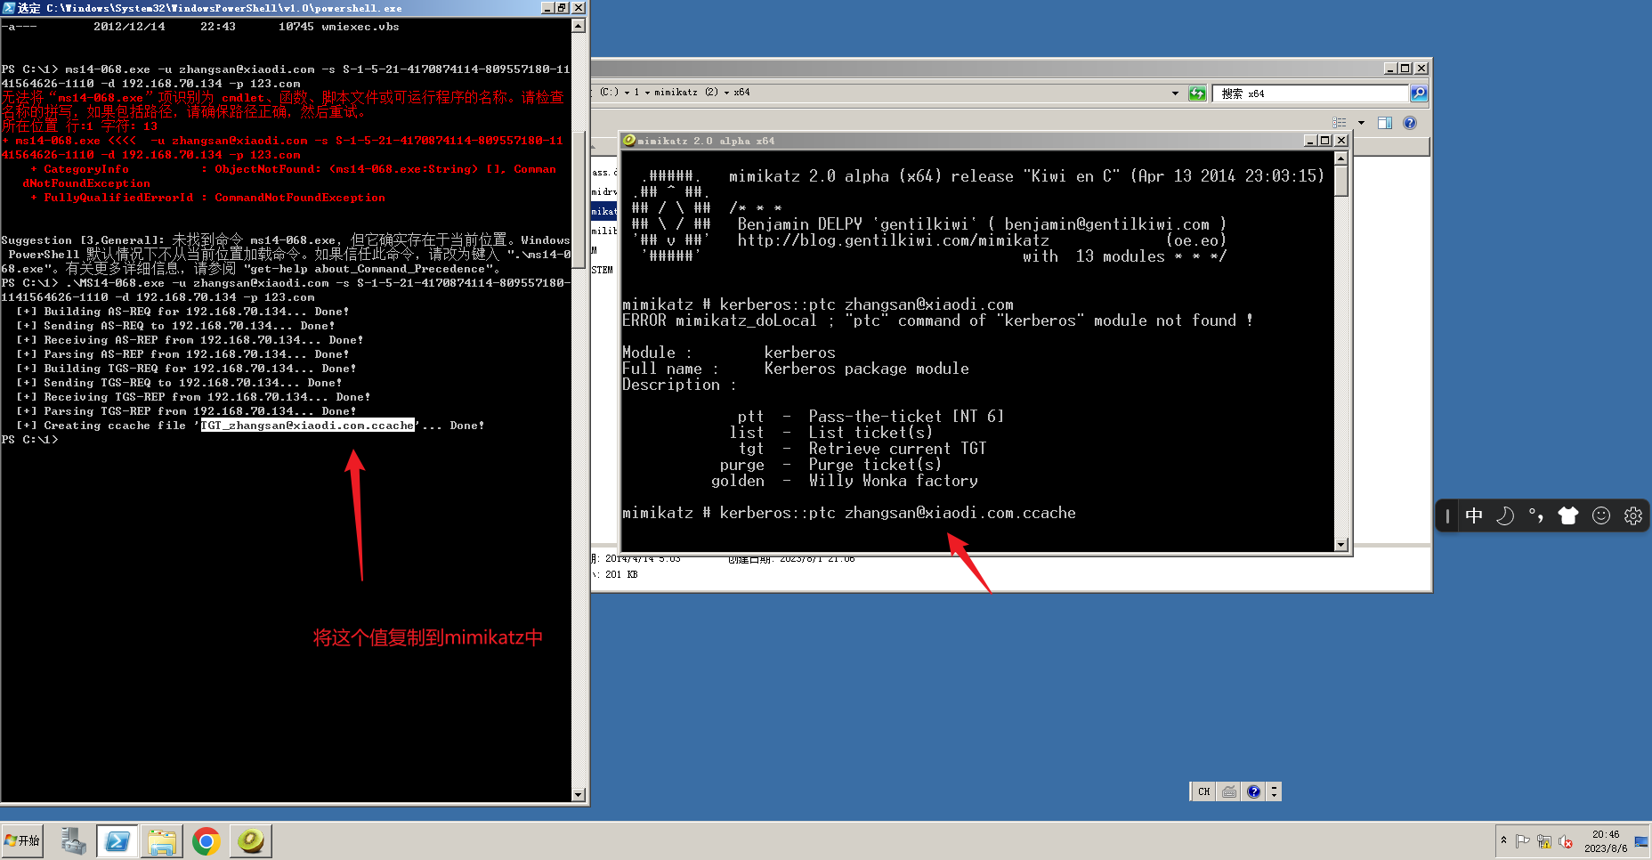Click the green refresh arrow beside the address bar
This screenshot has width=1652, height=860.
1197,93
